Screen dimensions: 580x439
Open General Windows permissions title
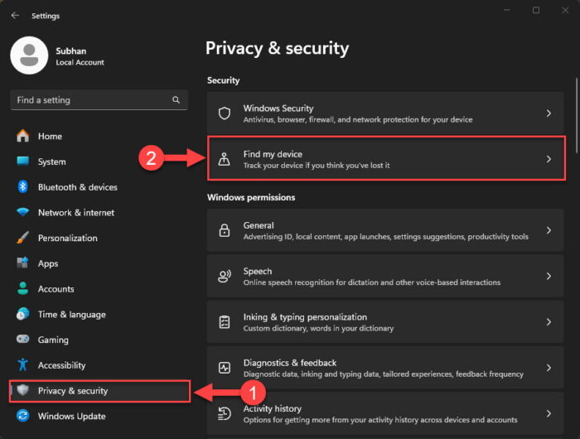(259, 225)
